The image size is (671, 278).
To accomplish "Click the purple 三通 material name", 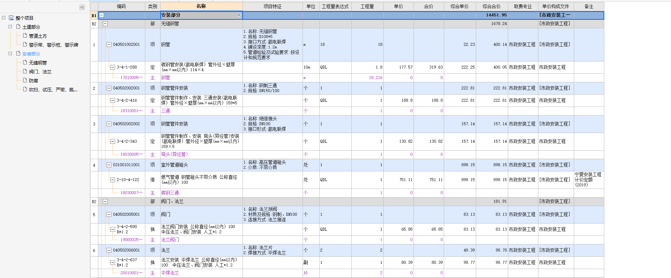I will click(165, 111).
